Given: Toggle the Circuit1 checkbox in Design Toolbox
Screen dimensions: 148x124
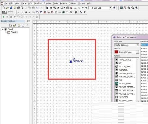Looking at the screenshot, I should (6, 29).
